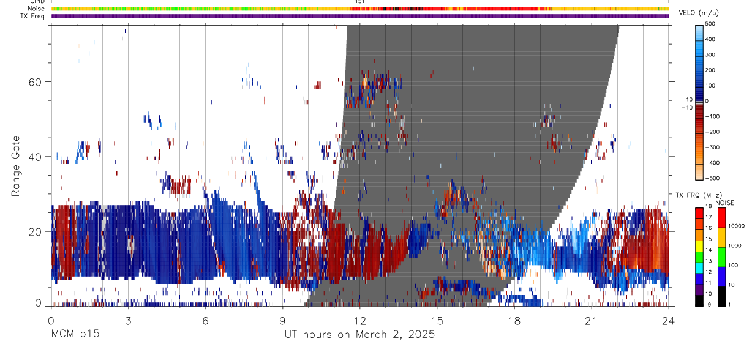
Task: Click the 'Noise' row label at top left
Action: 36,9
